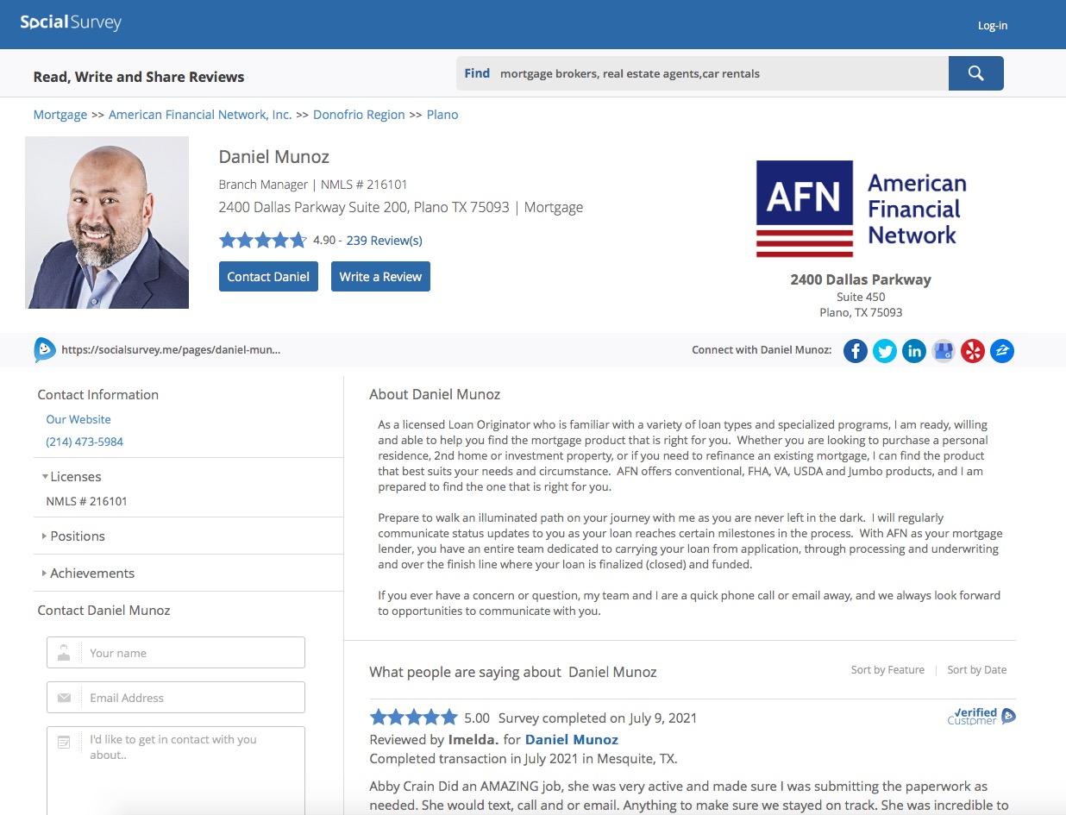Open Daniel Munoz's Zillow icon
The image size is (1066, 815).
point(1001,351)
